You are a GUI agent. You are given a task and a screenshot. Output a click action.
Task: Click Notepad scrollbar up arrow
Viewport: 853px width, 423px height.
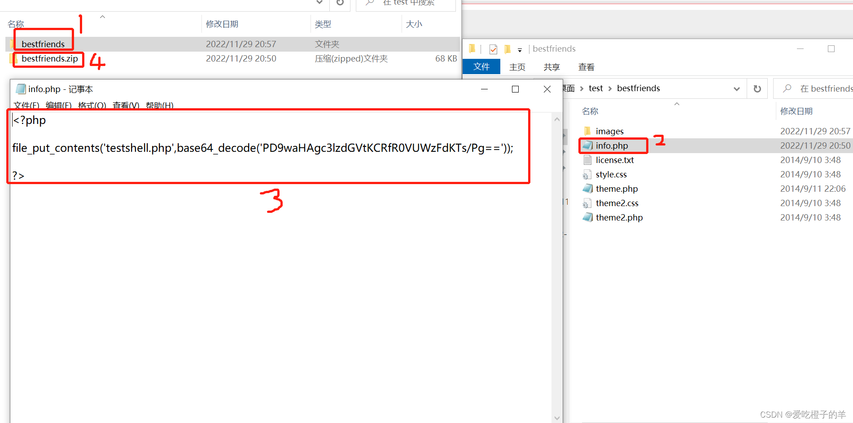point(557,119)
